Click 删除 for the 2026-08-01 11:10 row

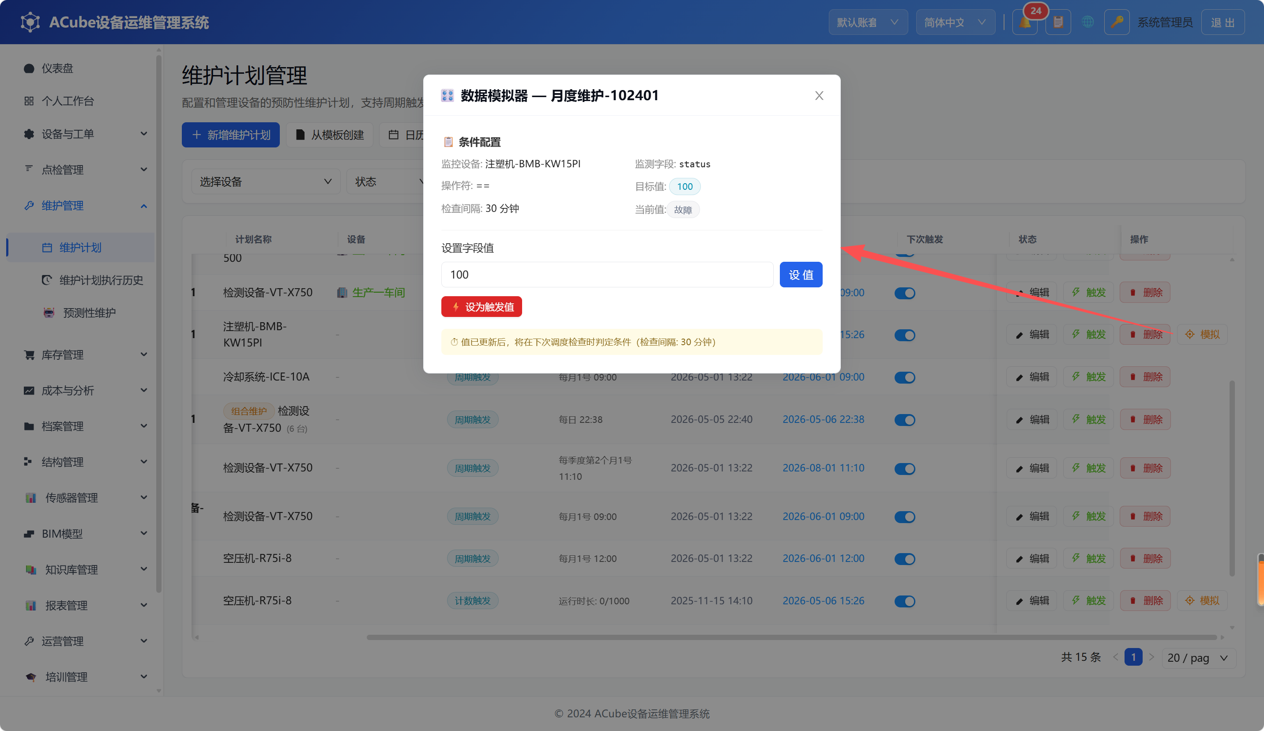pos(1145,468)
